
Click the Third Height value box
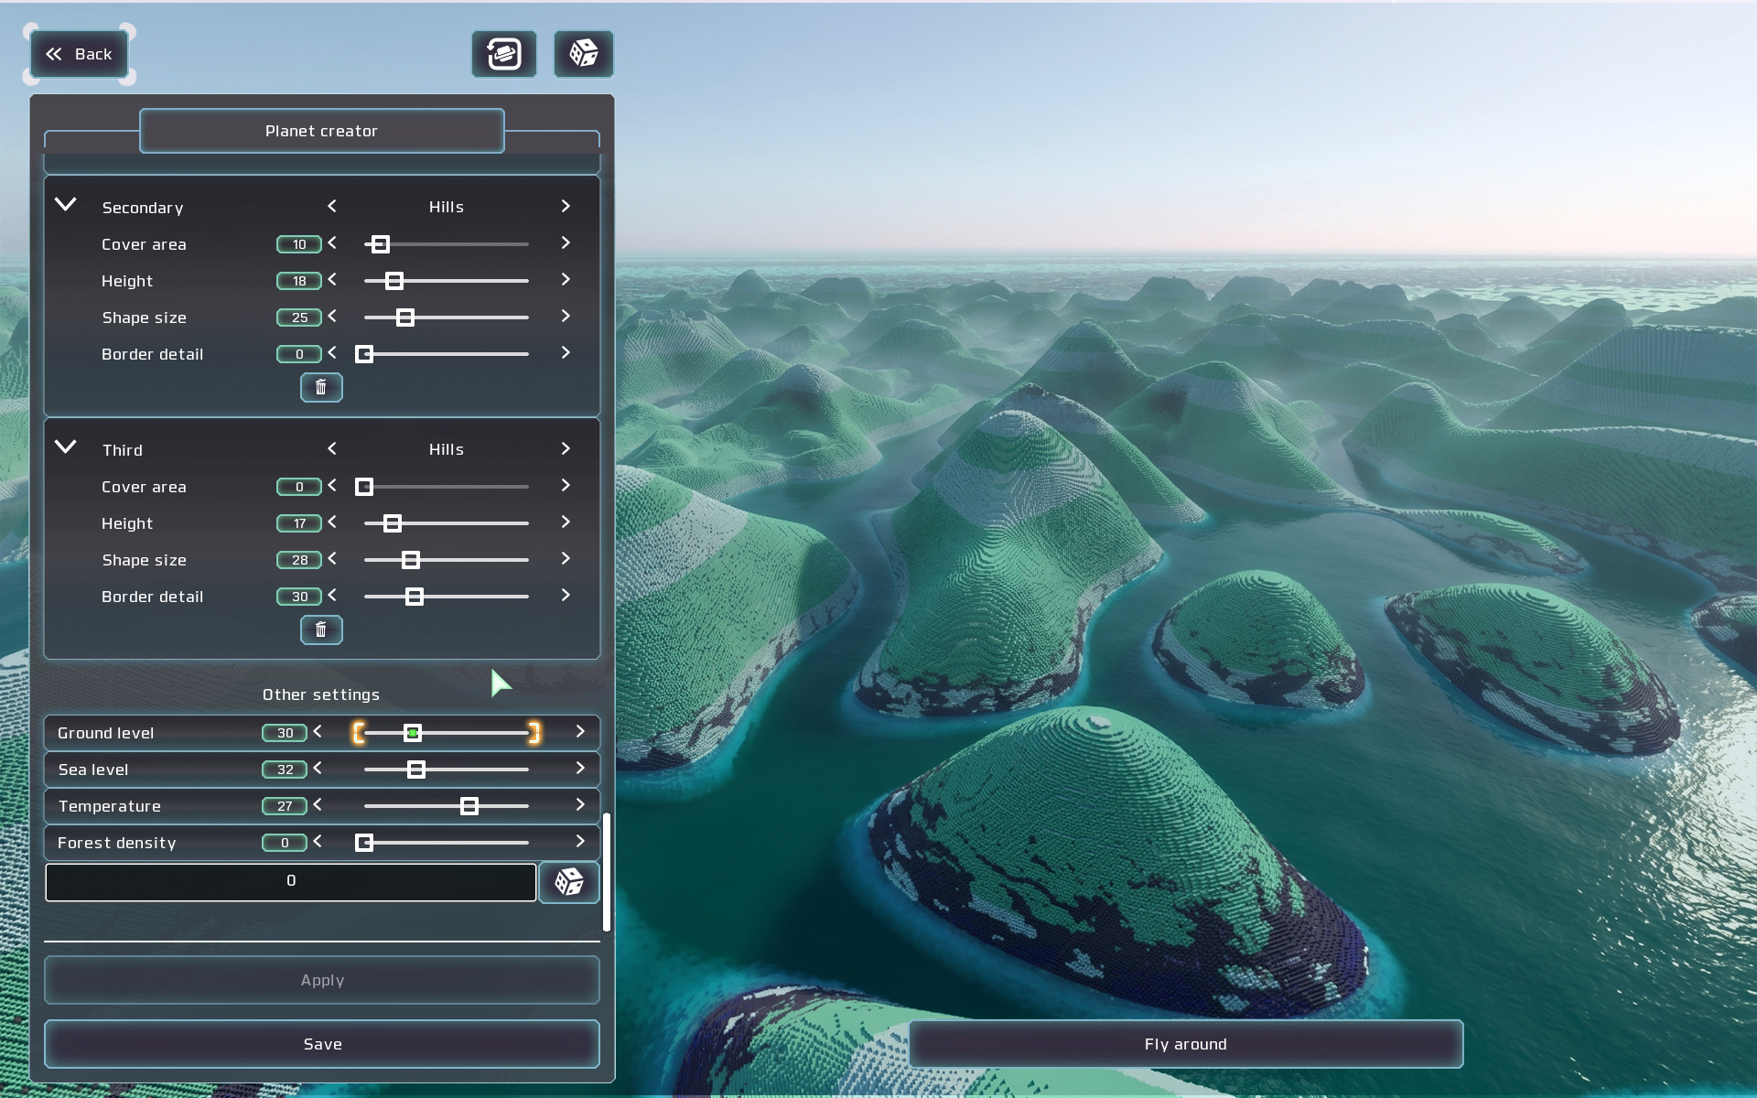[299, 523]
